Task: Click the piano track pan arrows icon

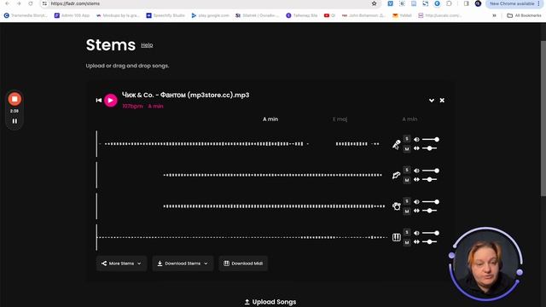Action: [x=416, y=241]
